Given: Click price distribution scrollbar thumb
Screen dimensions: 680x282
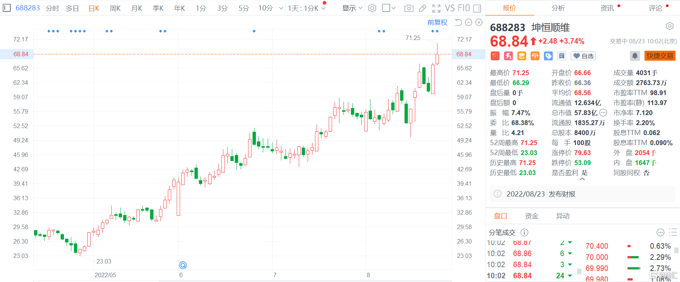Looking at the screenshot, I should (676, 251).
